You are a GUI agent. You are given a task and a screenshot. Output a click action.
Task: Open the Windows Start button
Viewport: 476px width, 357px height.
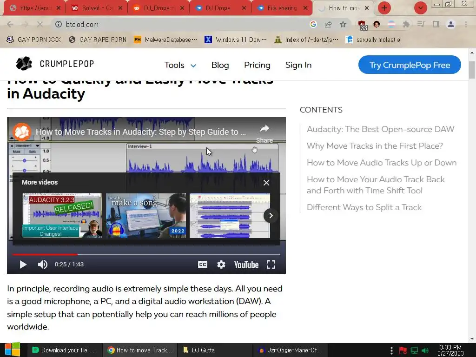[x=13, y=350]
